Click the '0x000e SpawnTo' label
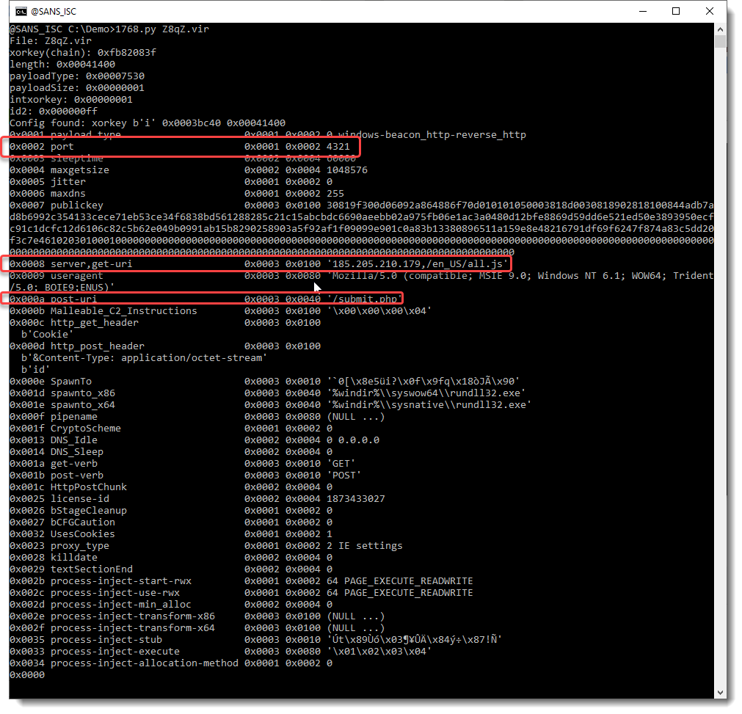This screenshot has width=742, height=714. click(x=51, y=382)
